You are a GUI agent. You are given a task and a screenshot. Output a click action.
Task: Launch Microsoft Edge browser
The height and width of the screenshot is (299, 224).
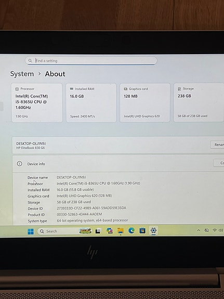(x=131, y=231)
